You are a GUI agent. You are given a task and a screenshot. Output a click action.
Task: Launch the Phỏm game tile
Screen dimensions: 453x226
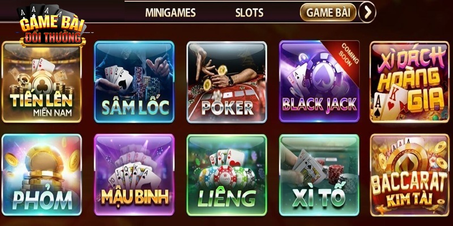[41, 175]
